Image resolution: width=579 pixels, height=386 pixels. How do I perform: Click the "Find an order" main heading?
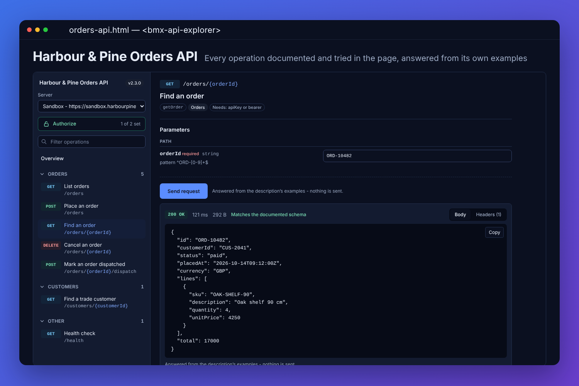[182, 96]
